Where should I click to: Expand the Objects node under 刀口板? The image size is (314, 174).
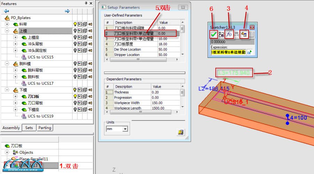click(7, 152)
